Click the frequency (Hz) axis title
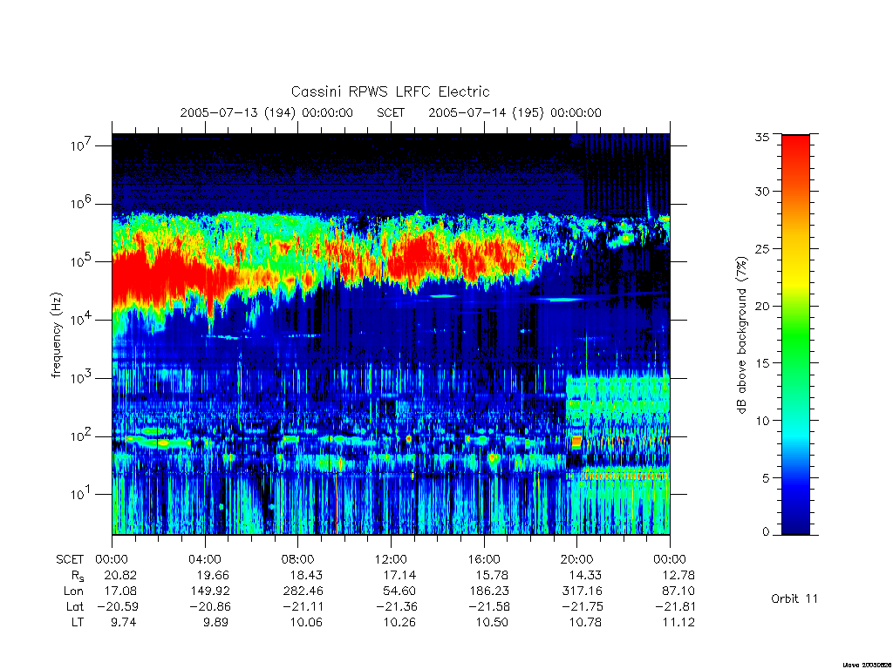Viewport: 893px width, 669px height. pyautogui.click(x=56, y=335)
